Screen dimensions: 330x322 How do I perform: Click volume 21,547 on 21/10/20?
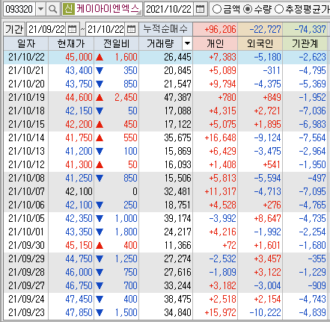177,84
